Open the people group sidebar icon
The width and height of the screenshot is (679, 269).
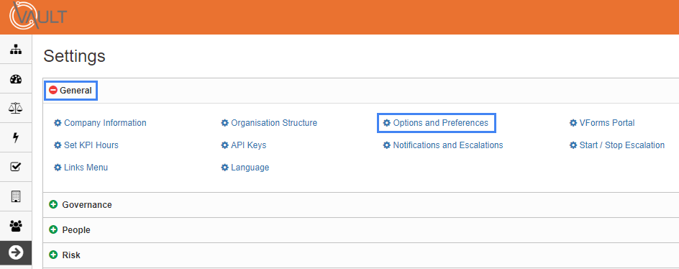(x=16, y=226)
